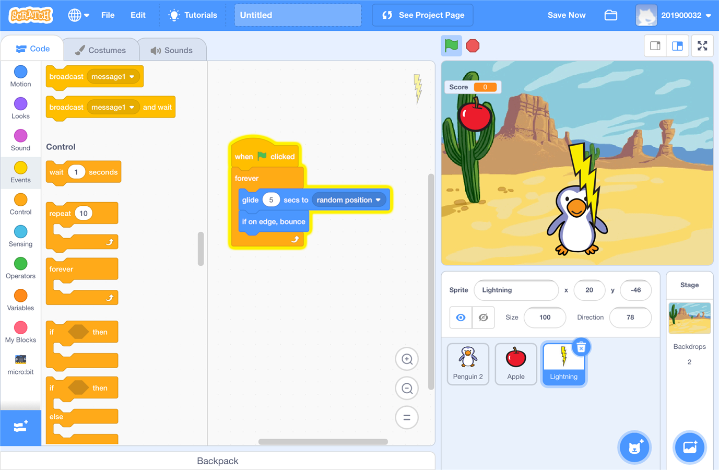Enter full screen stage mode
719x470 pixels.
tap(702, 46)
